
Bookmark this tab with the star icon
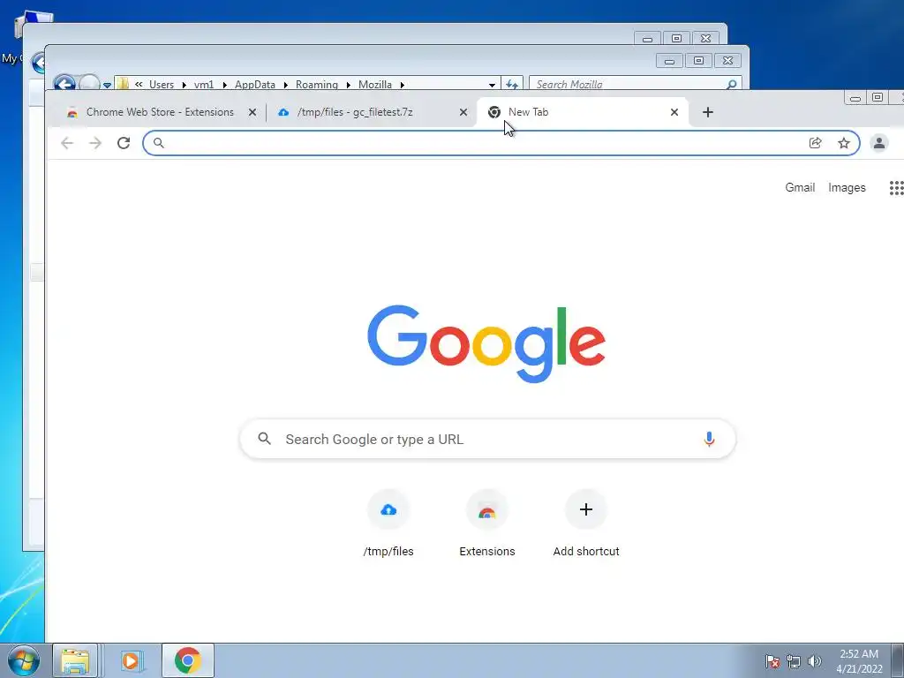(x=843, y=143)
